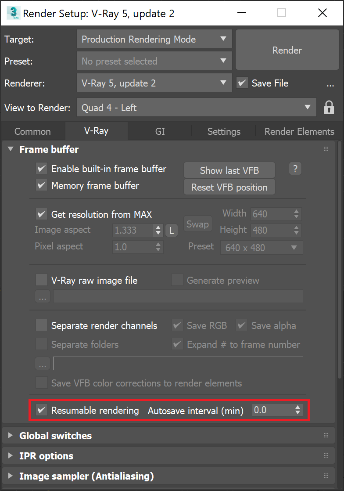Click the lock icon beside View to Render
344x491 pixels.
(329, 107)
